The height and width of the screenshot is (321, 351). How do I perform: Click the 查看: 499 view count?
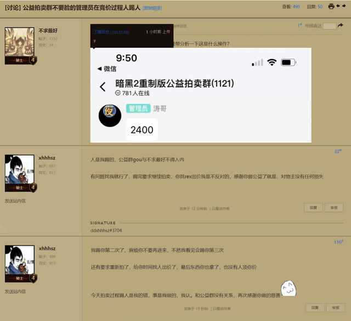pyautogui.click(x=291, y=7)
